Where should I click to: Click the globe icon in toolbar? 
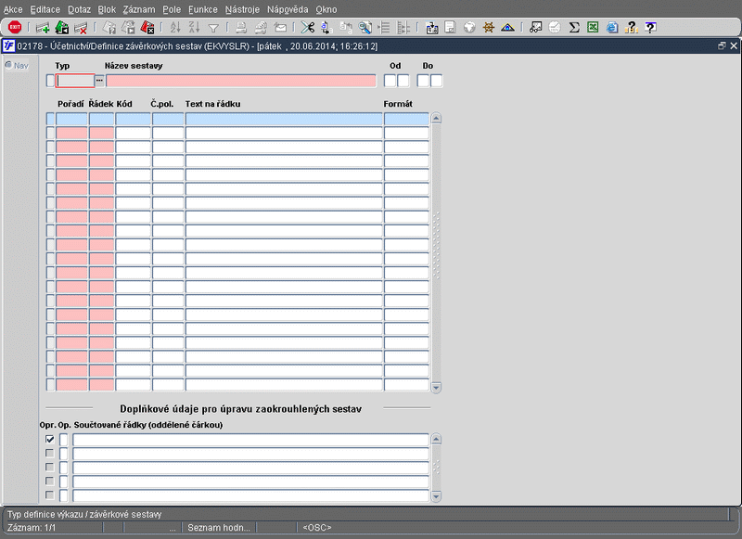tap(469, 28)
